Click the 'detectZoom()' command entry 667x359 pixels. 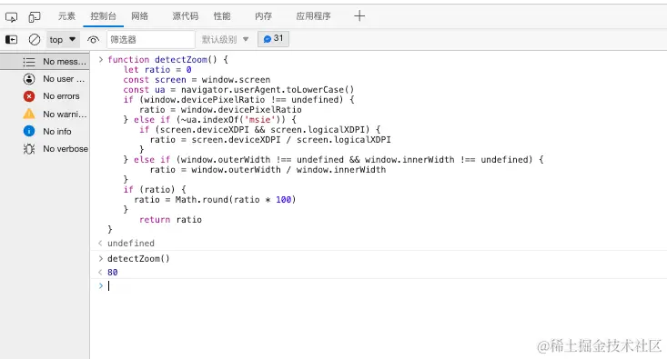tap(138, 259)
